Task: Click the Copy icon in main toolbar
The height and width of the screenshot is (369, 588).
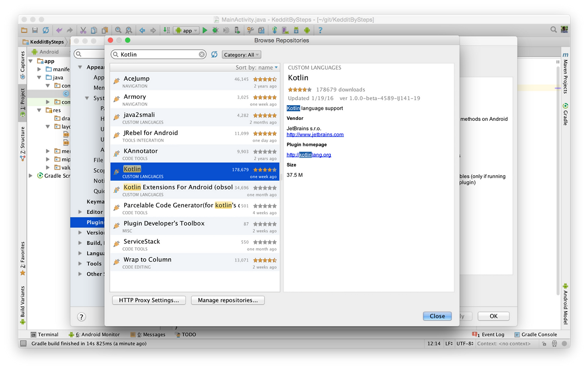Action: (94, 30)
